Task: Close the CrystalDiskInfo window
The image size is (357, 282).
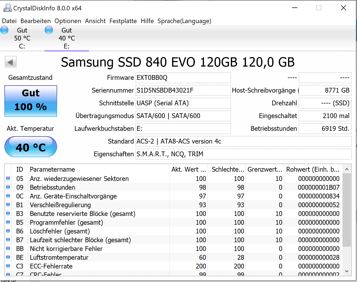Action: pyautogui.click(x=343, y=8)
